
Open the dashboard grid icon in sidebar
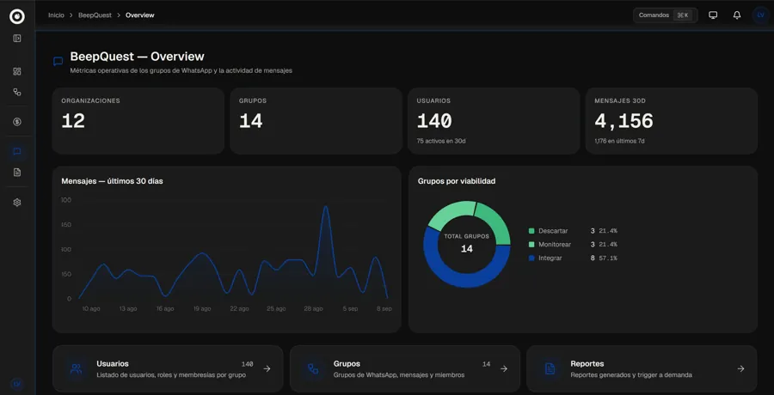17,71
